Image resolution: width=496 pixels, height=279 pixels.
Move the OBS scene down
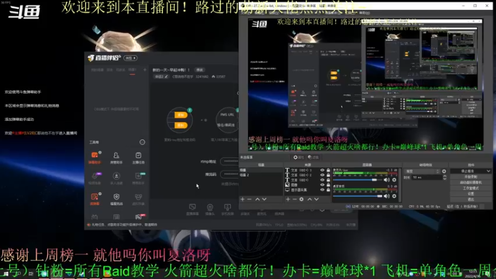click(x=264, y=199)
